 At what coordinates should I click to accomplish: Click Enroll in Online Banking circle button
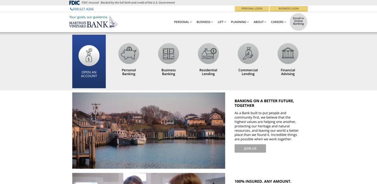298,22
